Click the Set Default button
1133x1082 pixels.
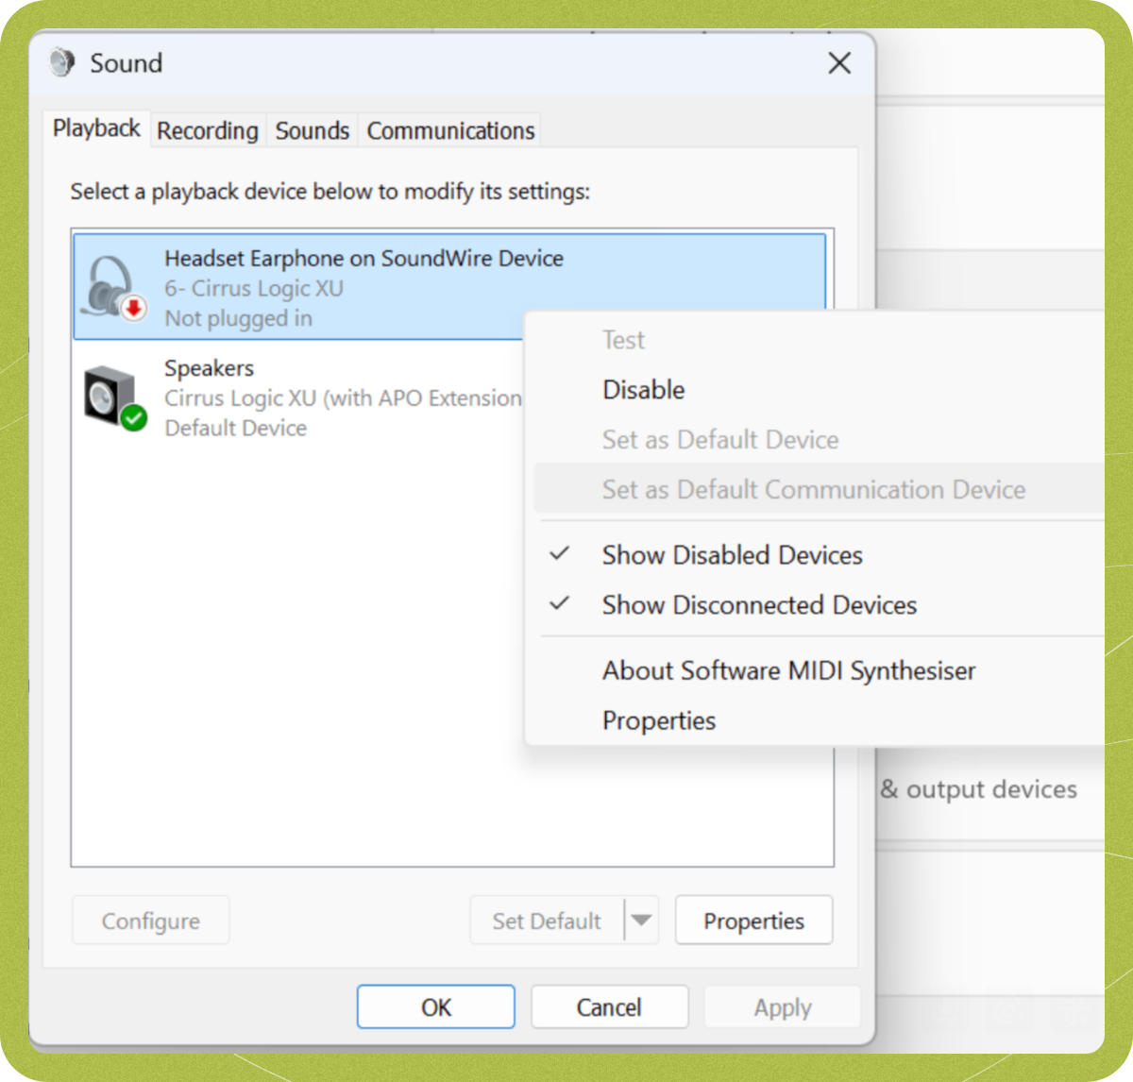coord(547,921)
